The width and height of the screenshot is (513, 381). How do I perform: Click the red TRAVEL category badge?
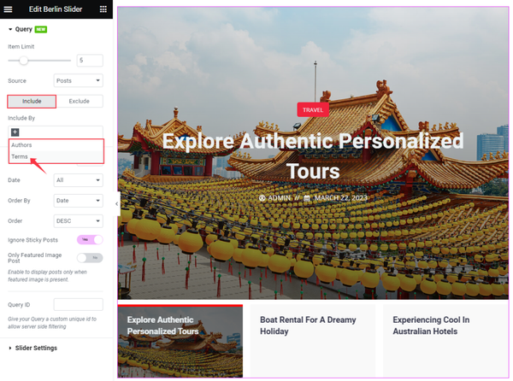(x=313, y=110)
